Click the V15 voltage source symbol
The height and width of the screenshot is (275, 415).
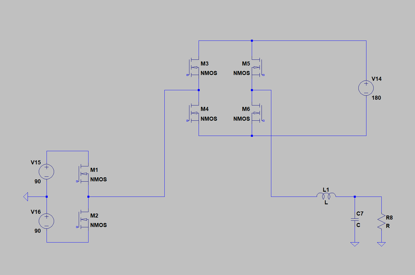pos(47,172)
